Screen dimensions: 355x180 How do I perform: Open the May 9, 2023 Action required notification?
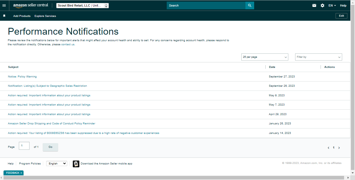49,95
